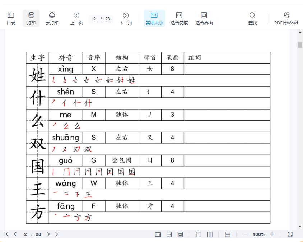Open the 查找 search tool
Screen dimensions: 303x242
click(252, 18)
